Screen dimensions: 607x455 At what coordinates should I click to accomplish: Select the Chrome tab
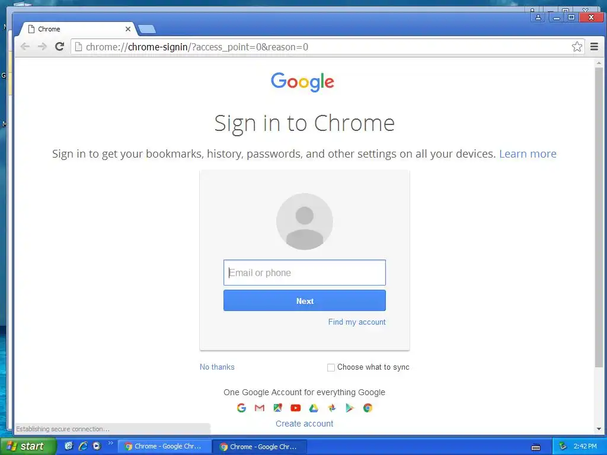click(78, 29)
